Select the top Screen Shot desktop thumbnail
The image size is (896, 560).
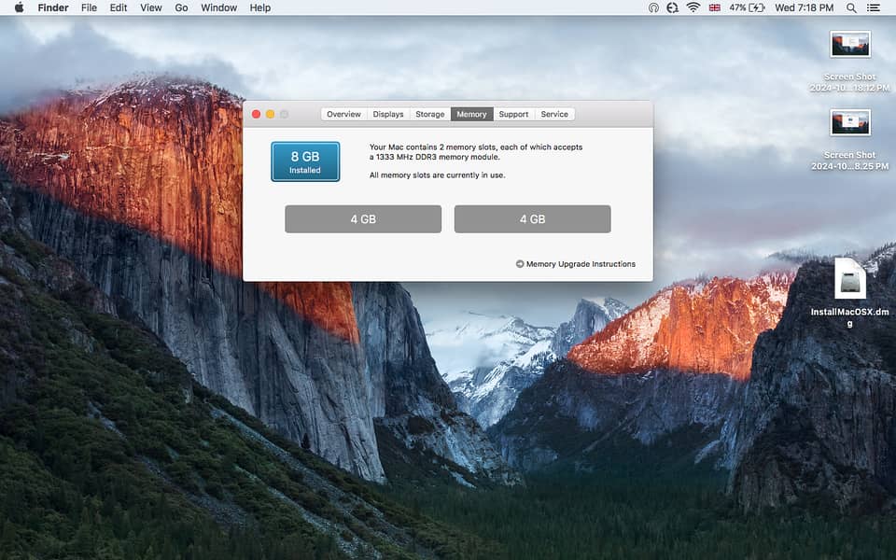point(849,44)
